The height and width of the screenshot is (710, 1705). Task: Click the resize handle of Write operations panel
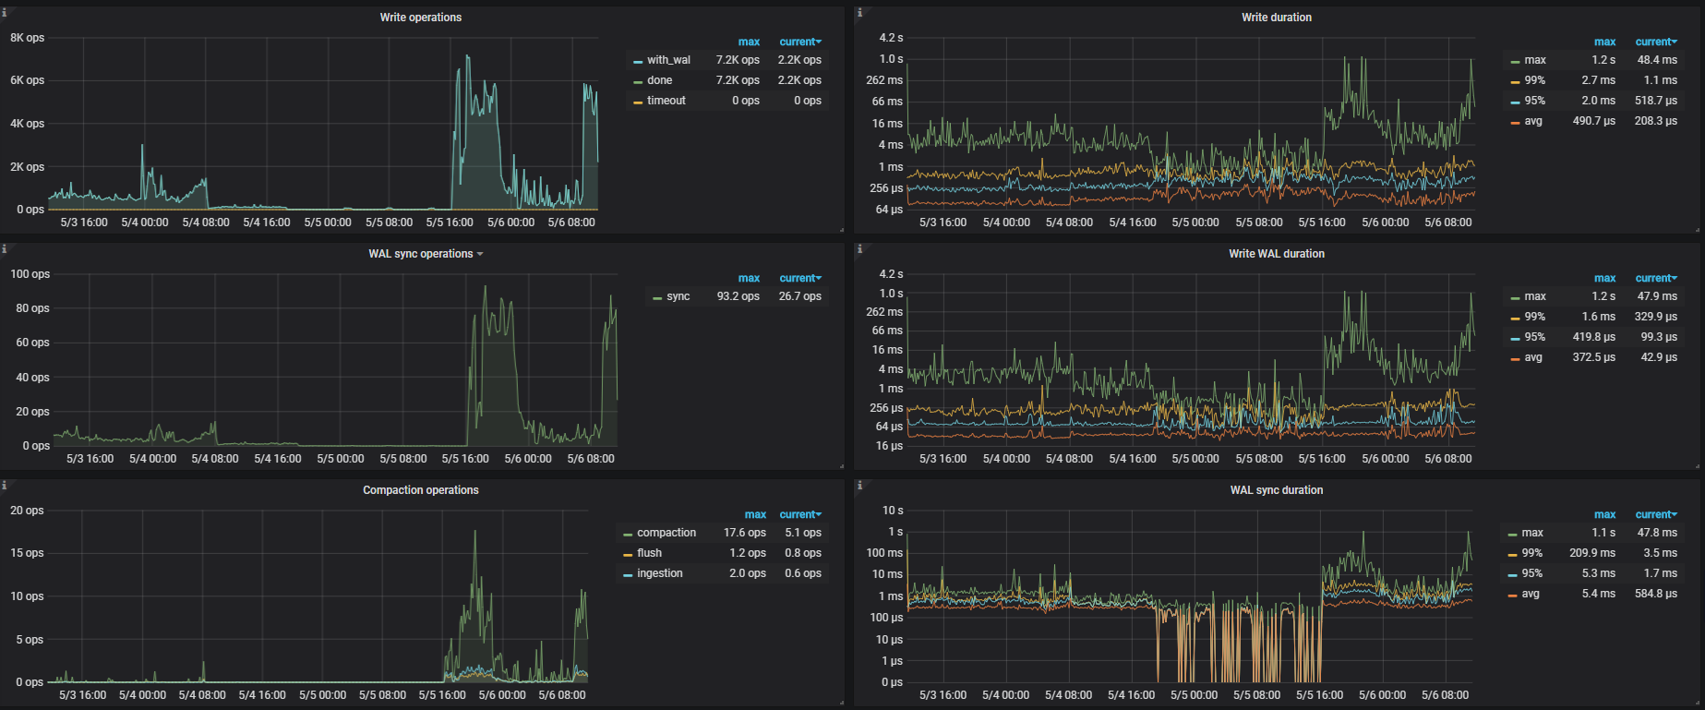pyautogui.click(x=841, y=230)
